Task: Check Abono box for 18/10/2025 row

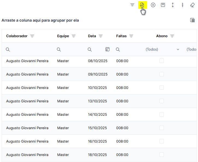Action: click(x=162, y=155)
